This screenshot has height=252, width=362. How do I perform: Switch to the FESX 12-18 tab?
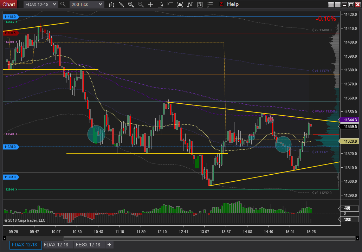88,245
